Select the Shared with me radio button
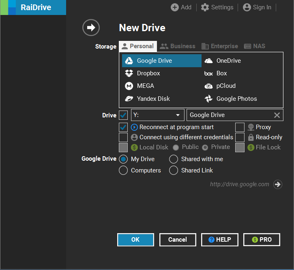294x270 pixels. click(174, 159)
